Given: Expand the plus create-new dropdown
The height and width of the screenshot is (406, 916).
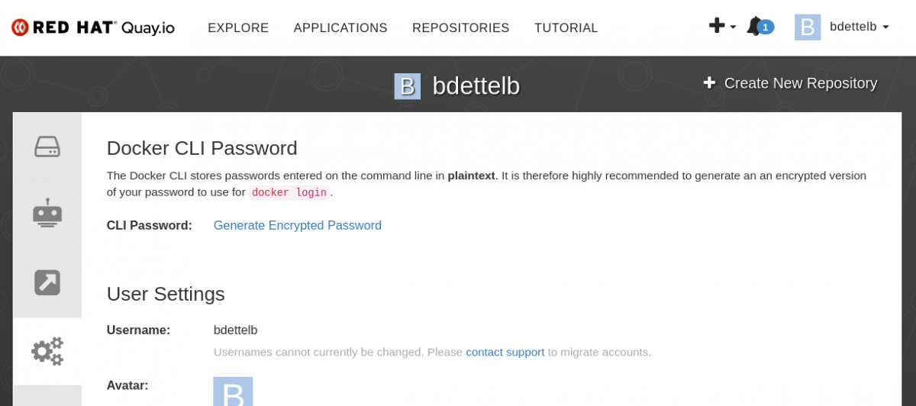Looking at the screenshot, I should [721, 27].
